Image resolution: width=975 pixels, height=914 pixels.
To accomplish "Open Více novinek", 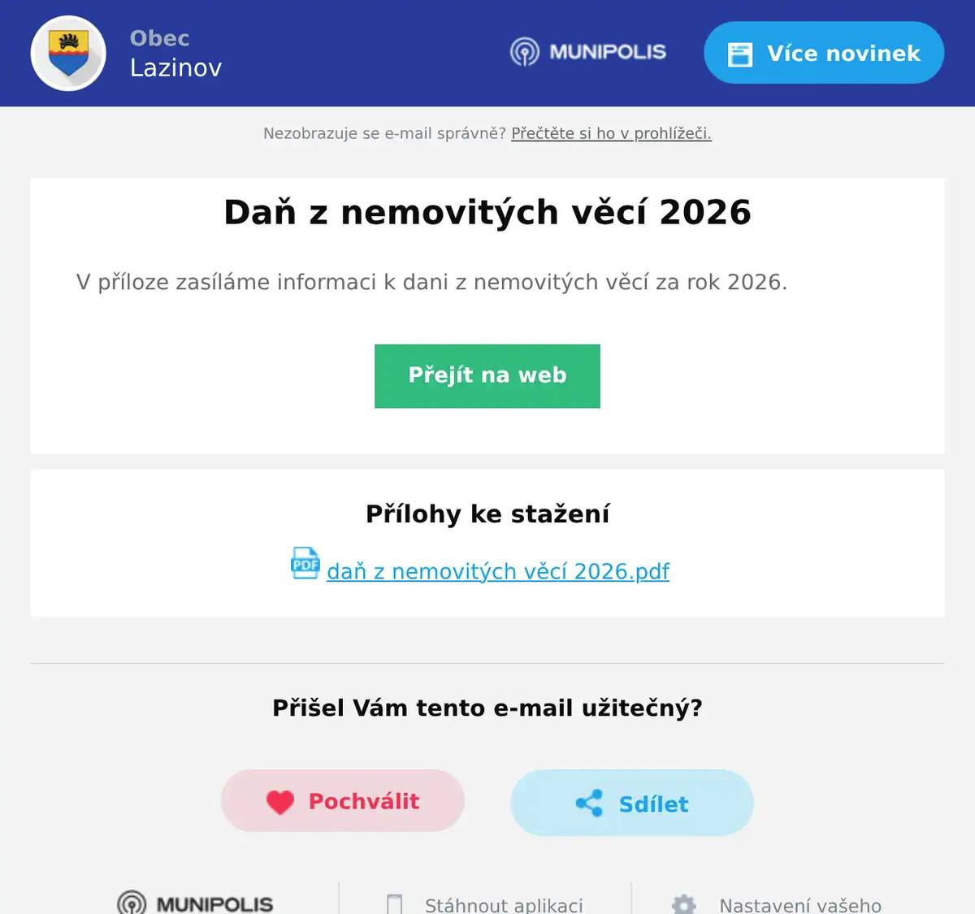I will coord(823,53).
